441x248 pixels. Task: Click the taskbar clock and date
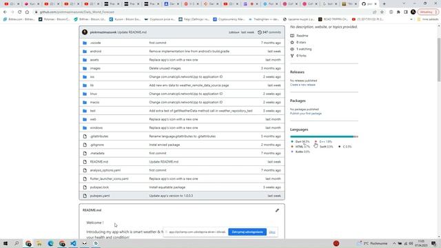point(421,243)
